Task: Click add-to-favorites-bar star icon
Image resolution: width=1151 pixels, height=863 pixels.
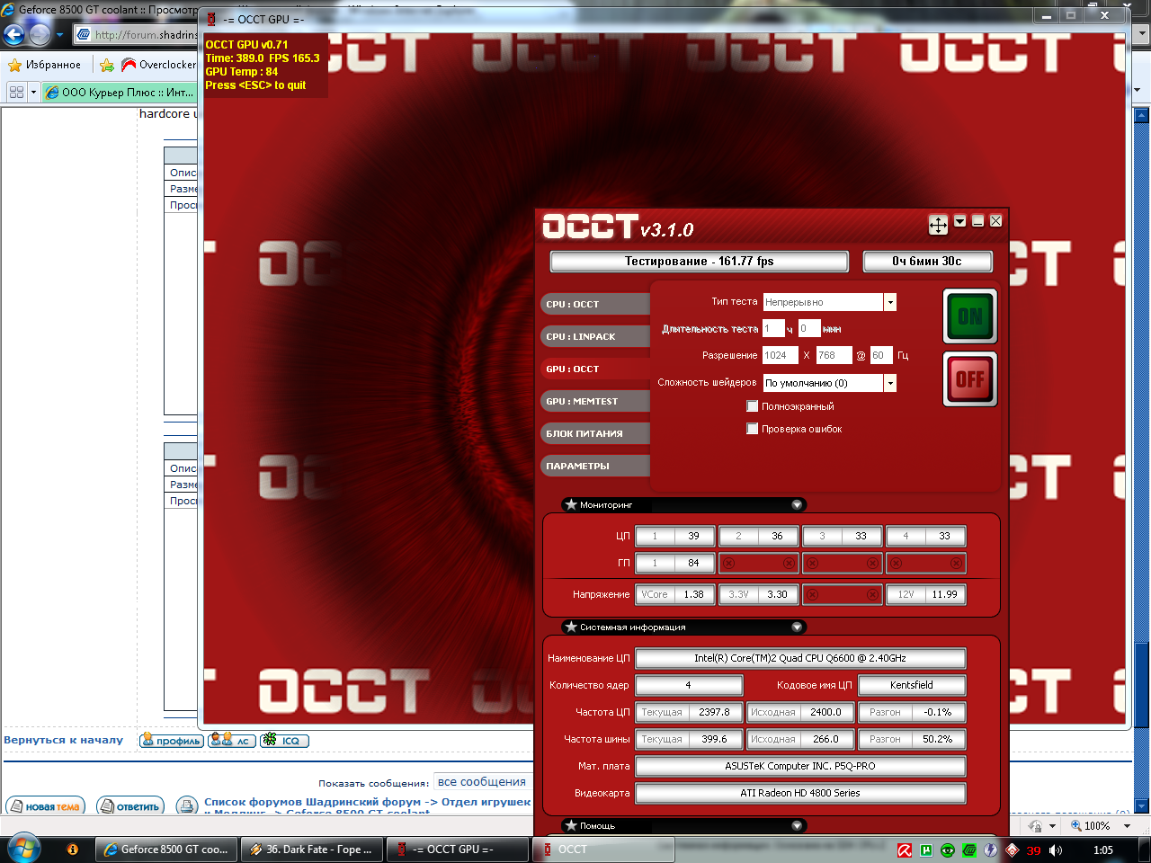Action: 107,65
